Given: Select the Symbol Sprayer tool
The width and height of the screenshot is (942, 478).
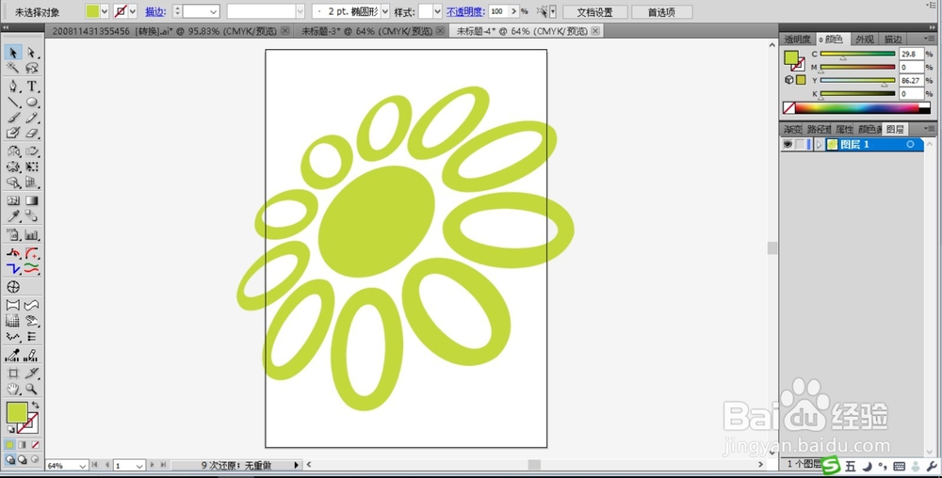Looking at the screenshot, I should point(13,235).
